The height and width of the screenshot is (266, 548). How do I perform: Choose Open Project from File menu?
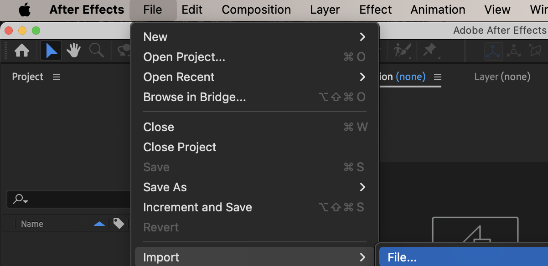coord(184,57)
